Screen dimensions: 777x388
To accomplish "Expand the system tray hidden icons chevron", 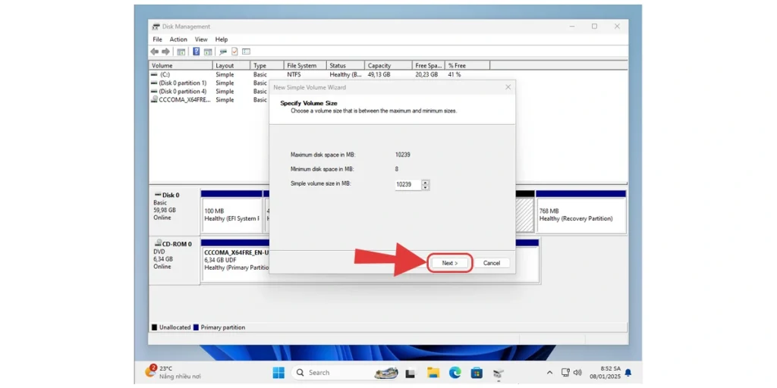I will pyautogui.click(x=549, y=372).
